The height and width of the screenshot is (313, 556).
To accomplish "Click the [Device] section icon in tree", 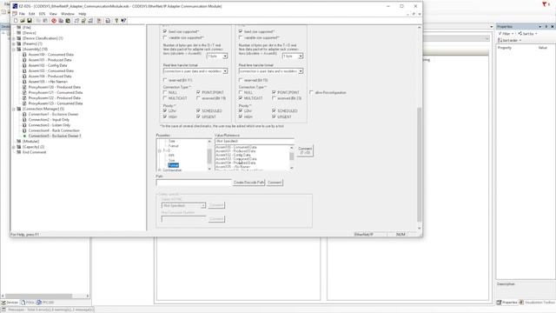I will coord(19,33).
